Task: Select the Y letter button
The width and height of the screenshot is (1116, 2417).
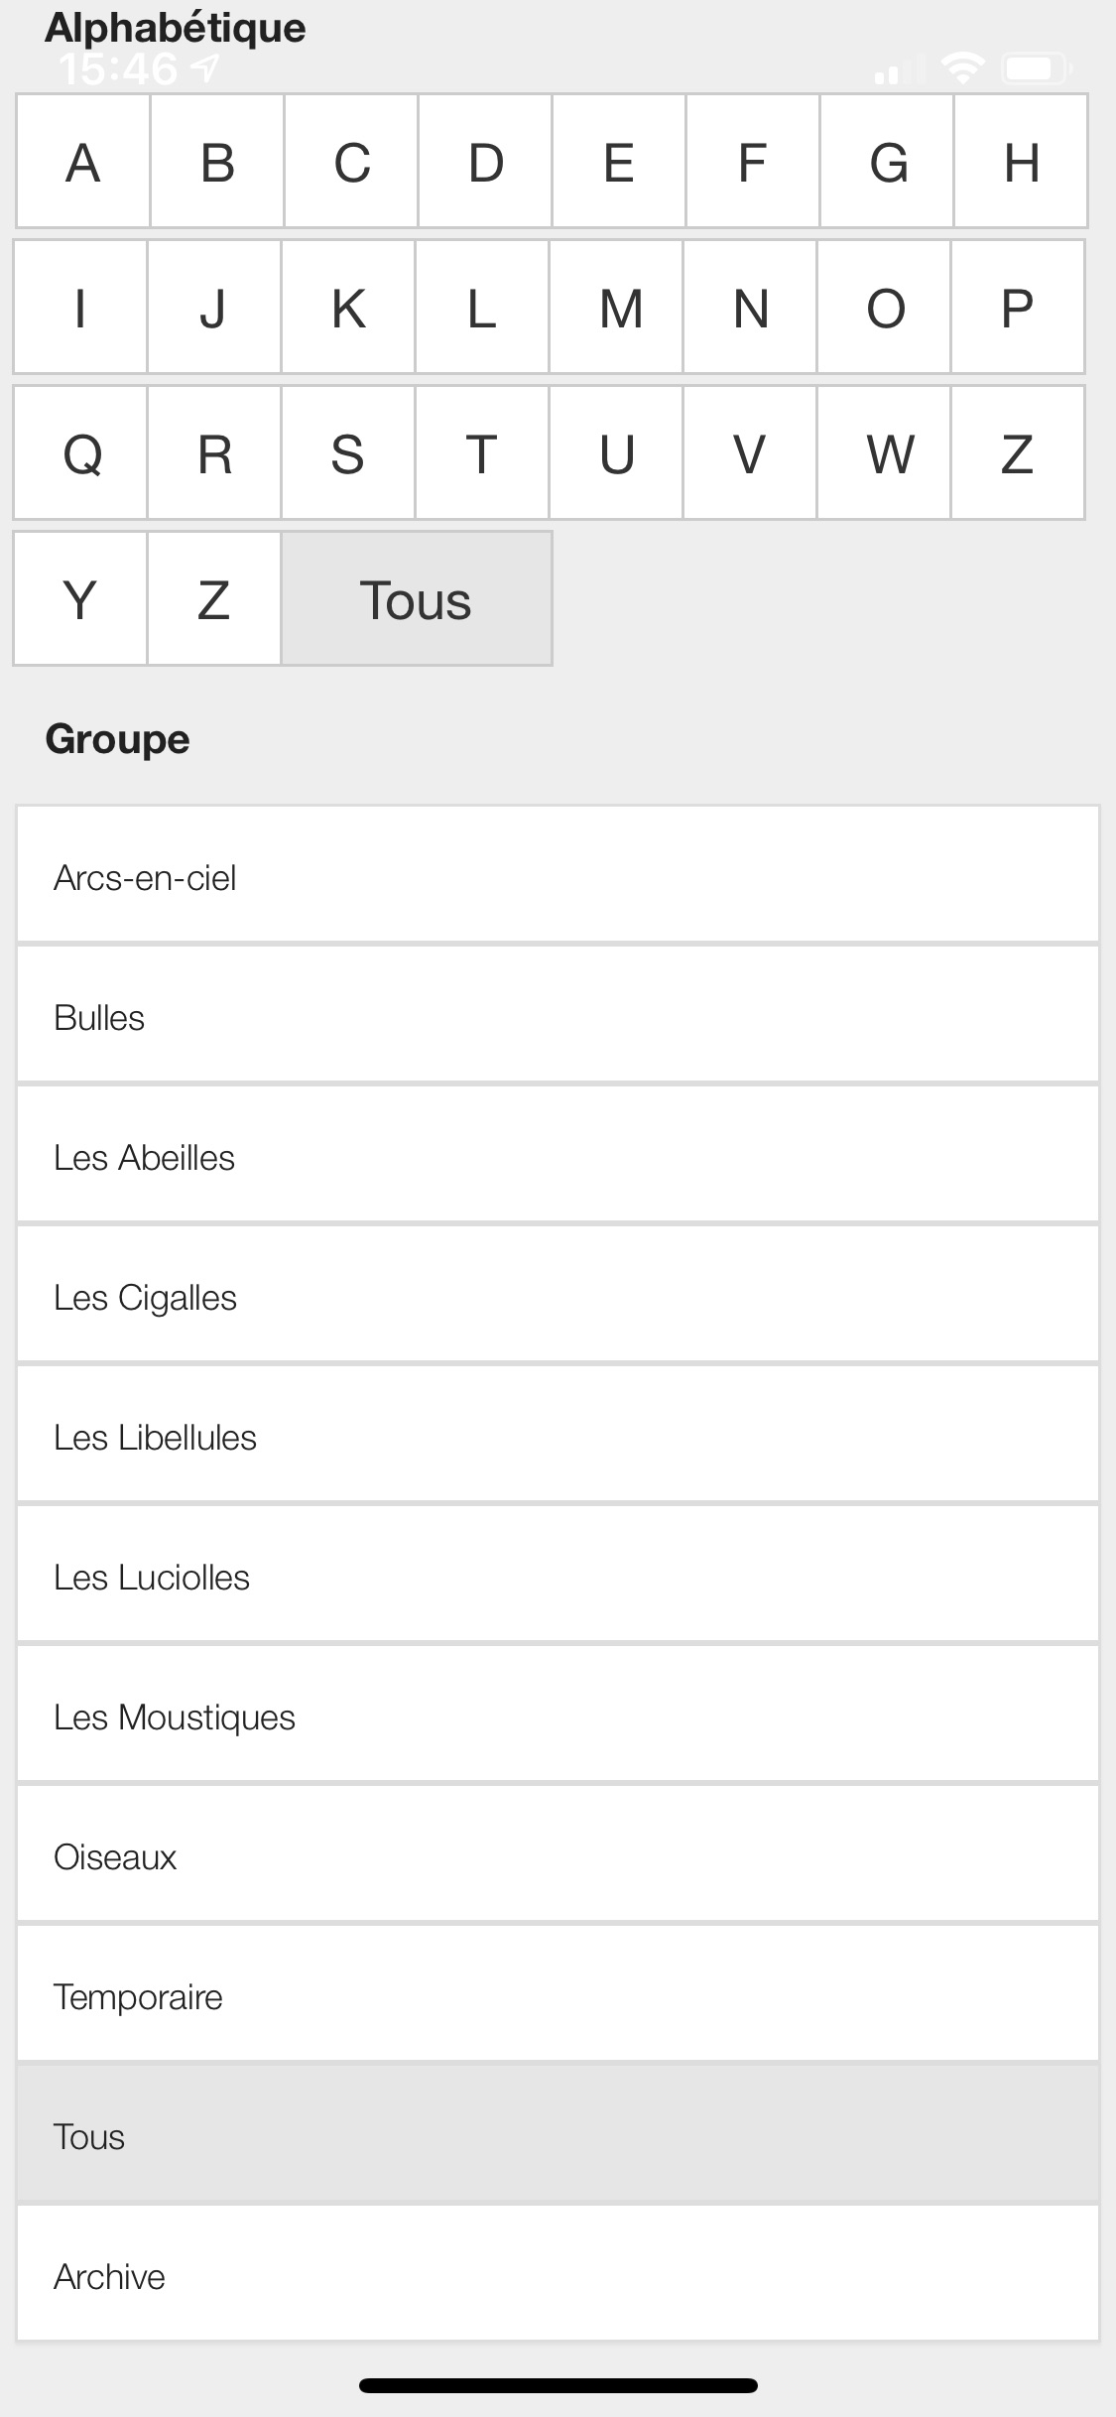Action: point(80,599)
